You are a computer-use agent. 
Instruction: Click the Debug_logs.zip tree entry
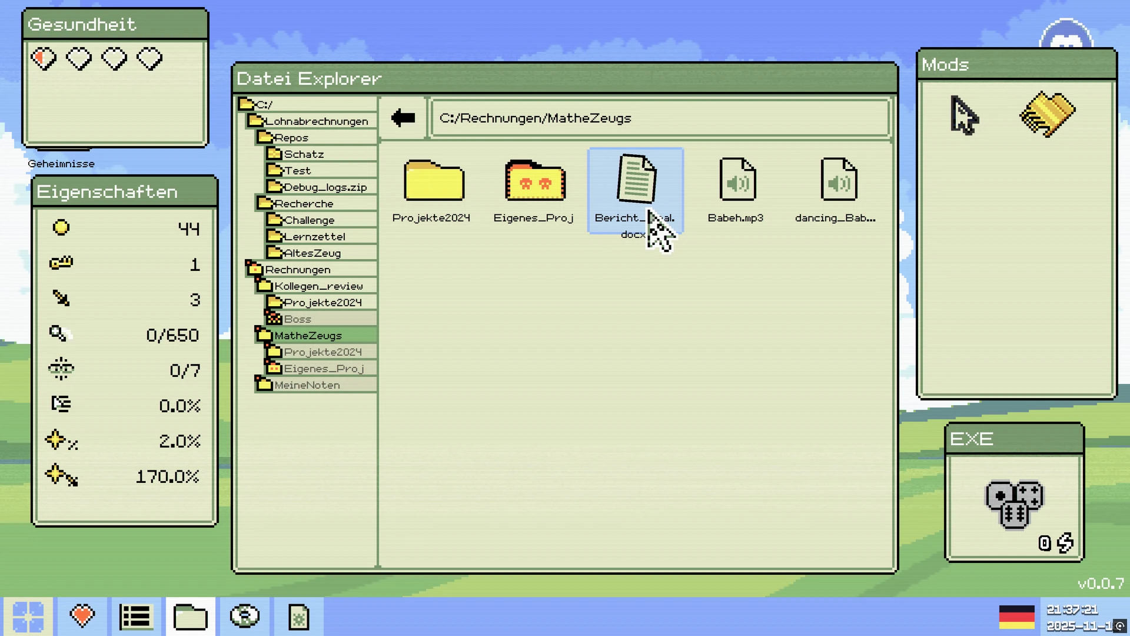(325, 187)
